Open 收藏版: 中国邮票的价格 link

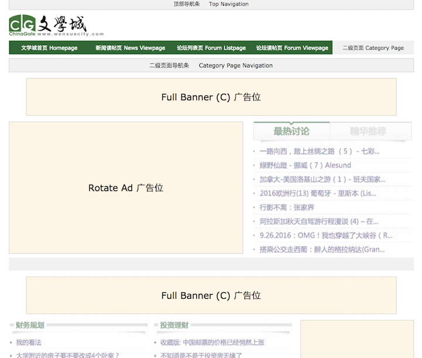coord(212,343)
